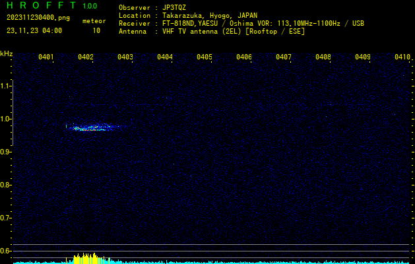Viewport: 415px width, 264px height.
Task: Click the bright meteor echo on spectrogram
Action: 92,127
